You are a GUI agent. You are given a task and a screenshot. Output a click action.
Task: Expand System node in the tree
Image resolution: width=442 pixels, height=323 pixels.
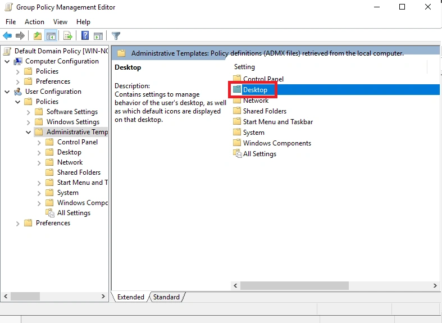(39, 194)
